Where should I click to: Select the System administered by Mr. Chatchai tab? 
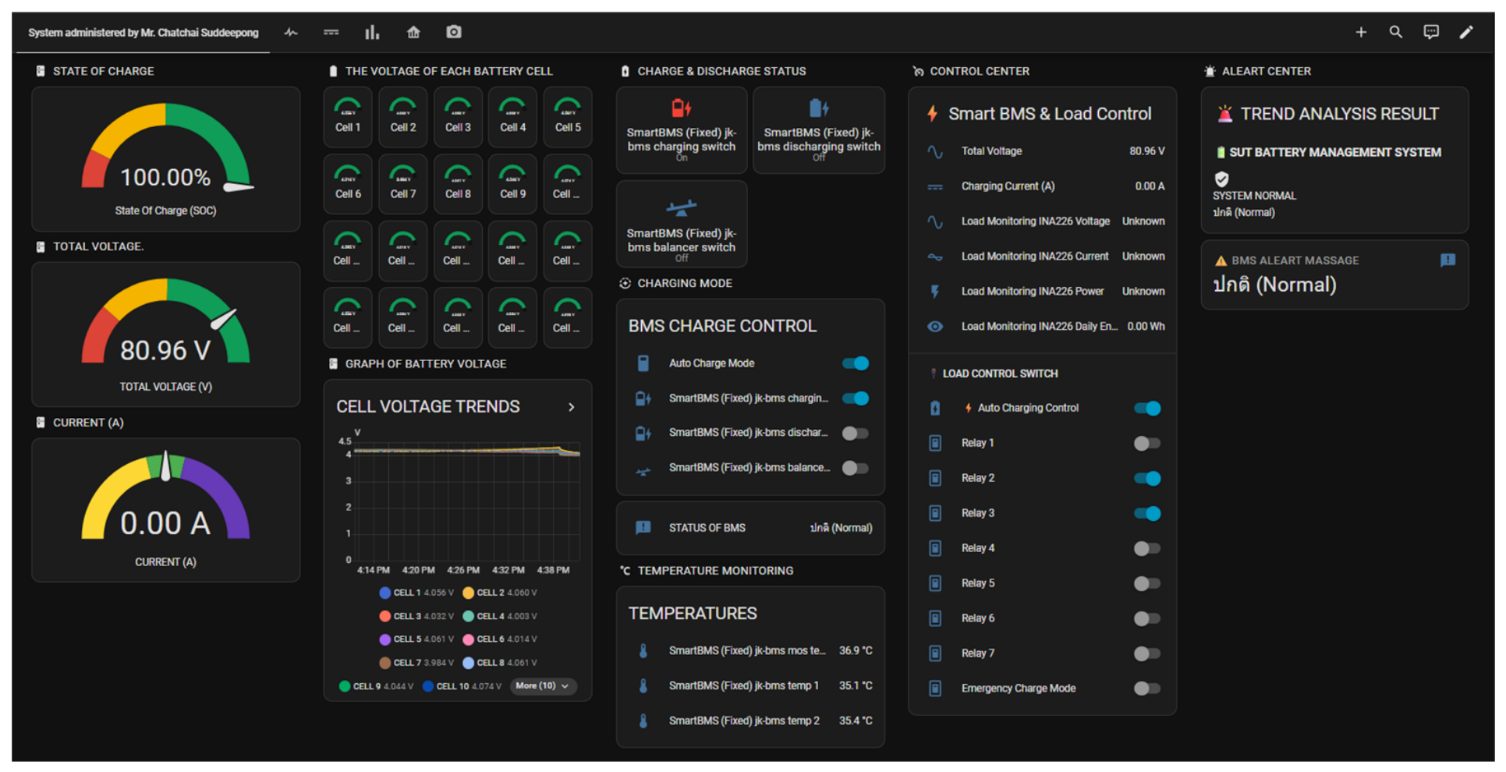point(144,33)
